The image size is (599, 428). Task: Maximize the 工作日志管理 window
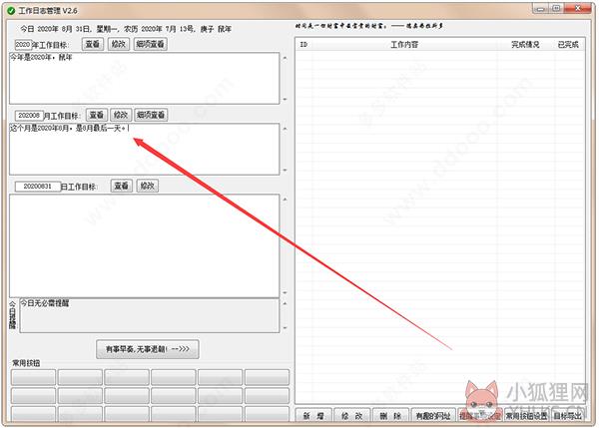click(556, 9)
